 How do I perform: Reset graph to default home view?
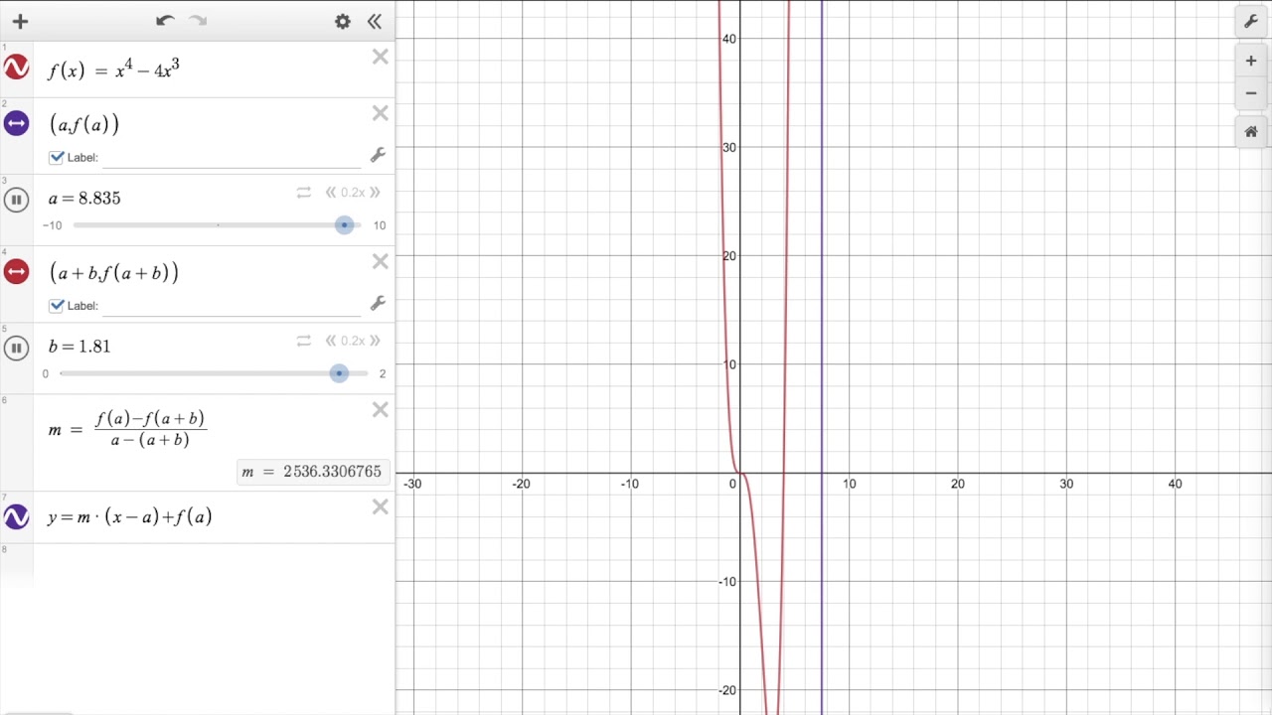tap(1251, 131)
